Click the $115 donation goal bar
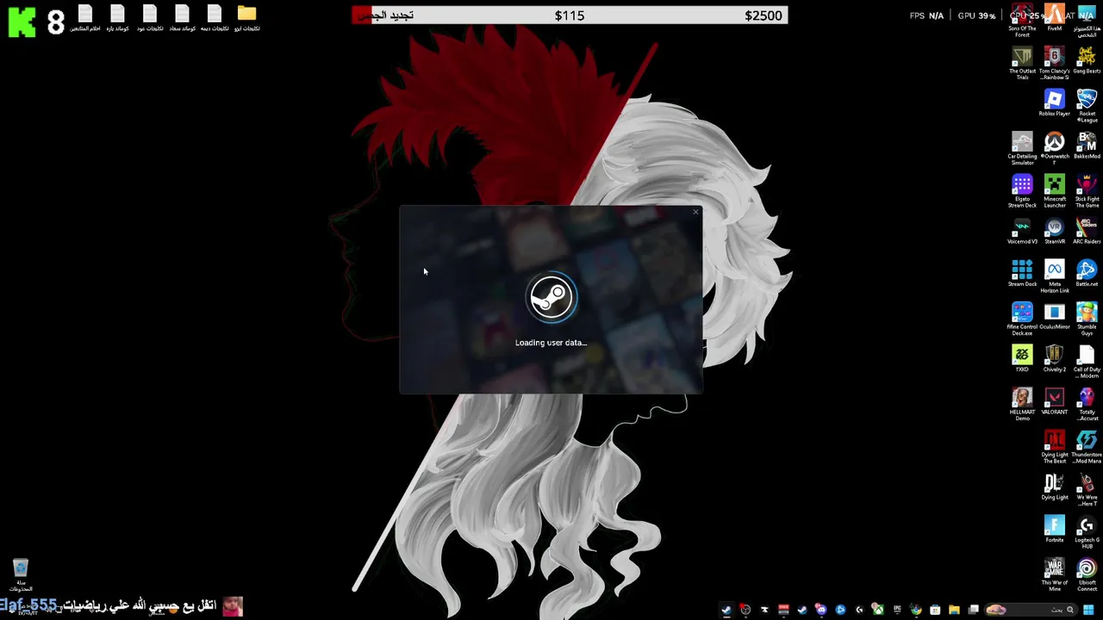This screenshot has height=620, width=1103. pyautogui.click(x=570, y=15)
